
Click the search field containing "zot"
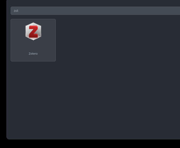point(95,11)
